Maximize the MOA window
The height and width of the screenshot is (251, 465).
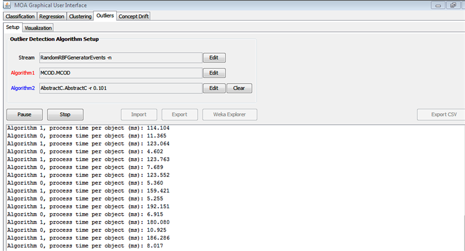click(x=453, y=5)
